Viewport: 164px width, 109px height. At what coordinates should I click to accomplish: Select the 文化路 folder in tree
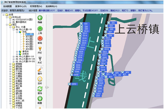pos(19,71)
